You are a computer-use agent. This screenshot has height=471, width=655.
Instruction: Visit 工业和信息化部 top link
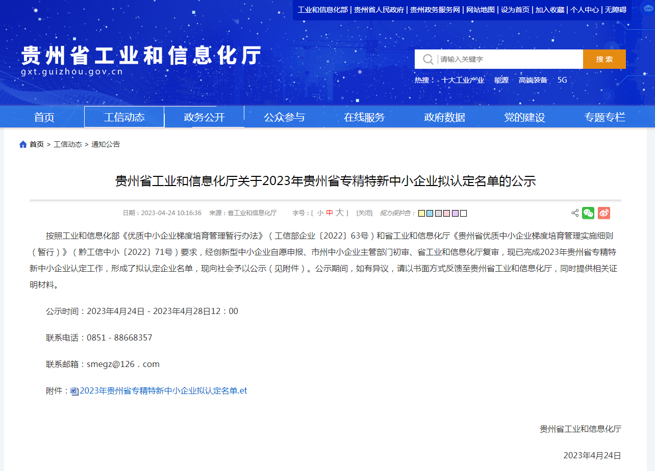pos(322,10)
